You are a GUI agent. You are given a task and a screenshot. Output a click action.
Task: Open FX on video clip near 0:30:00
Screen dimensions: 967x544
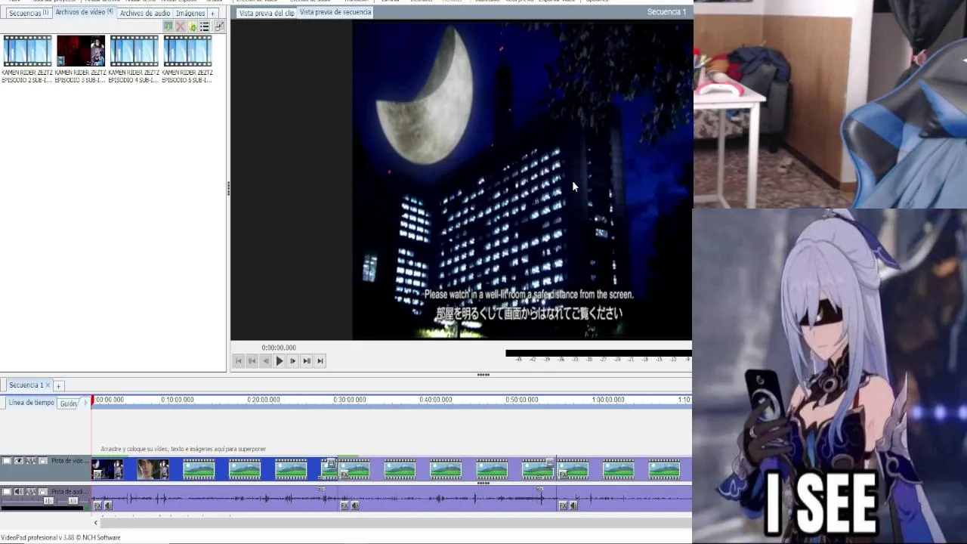coord(344,474)
